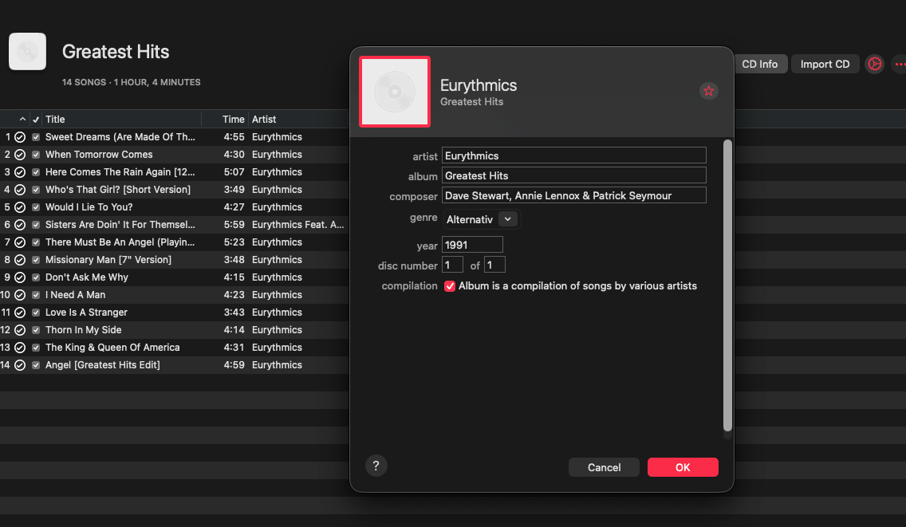Image resolution: width=906 pixels, height=527 pixels.
Task: Select the track I Need A Man
Action: 75,295
